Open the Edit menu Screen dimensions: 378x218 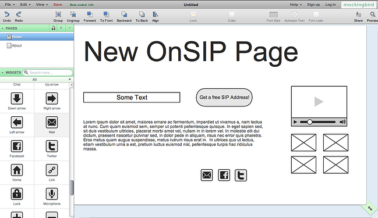(25, 5)
